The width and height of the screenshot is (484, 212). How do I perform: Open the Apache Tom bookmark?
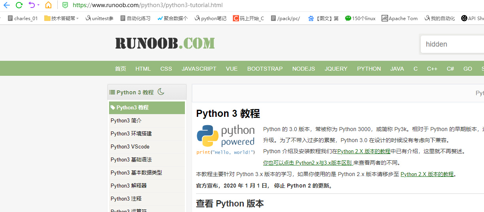(x=400, y=18)
